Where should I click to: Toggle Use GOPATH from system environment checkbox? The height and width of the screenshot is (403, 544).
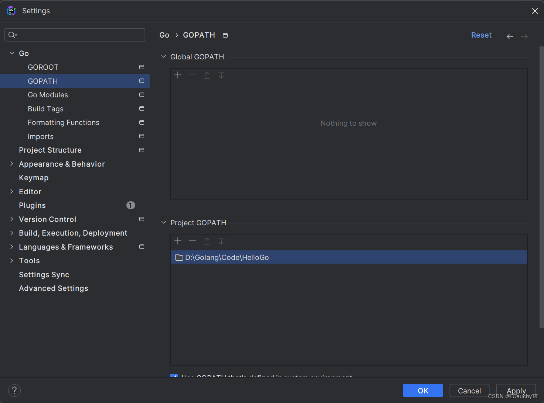point(174,376)
